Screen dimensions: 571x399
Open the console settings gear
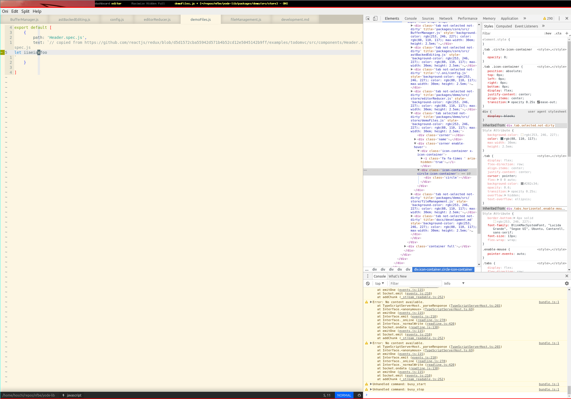[x=567, y=283]
